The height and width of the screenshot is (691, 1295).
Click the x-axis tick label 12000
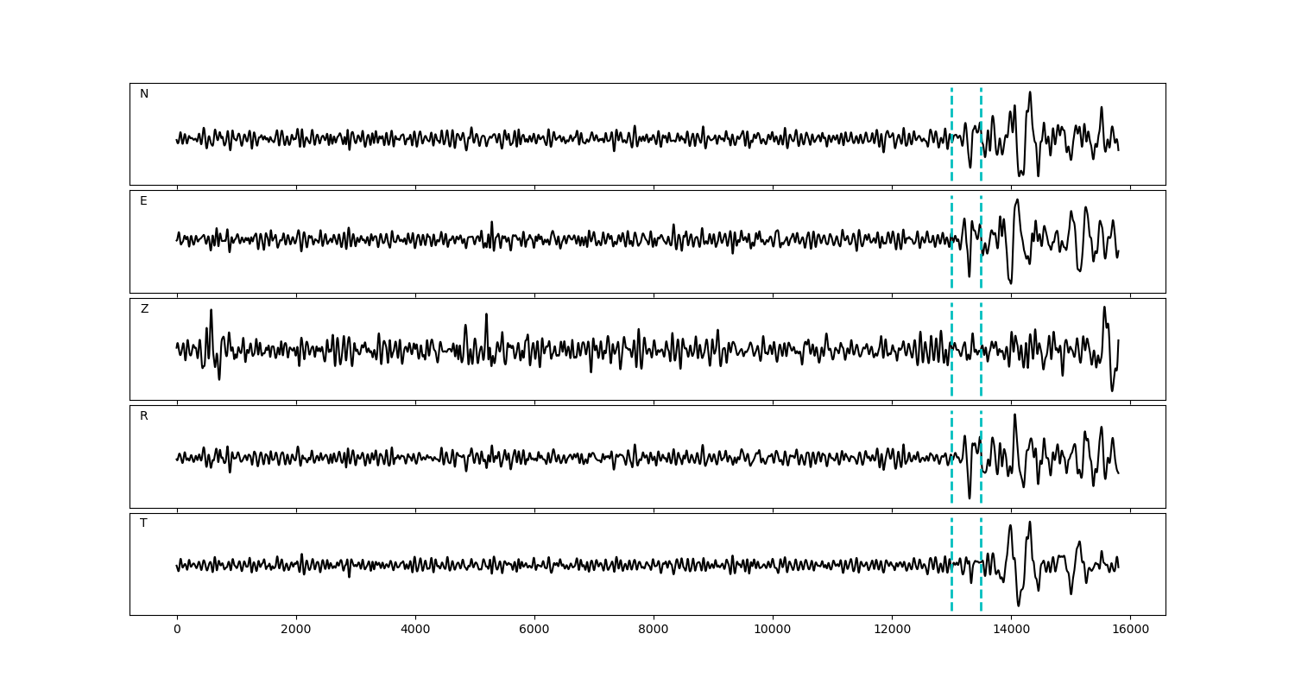click(x=892, y=631)
